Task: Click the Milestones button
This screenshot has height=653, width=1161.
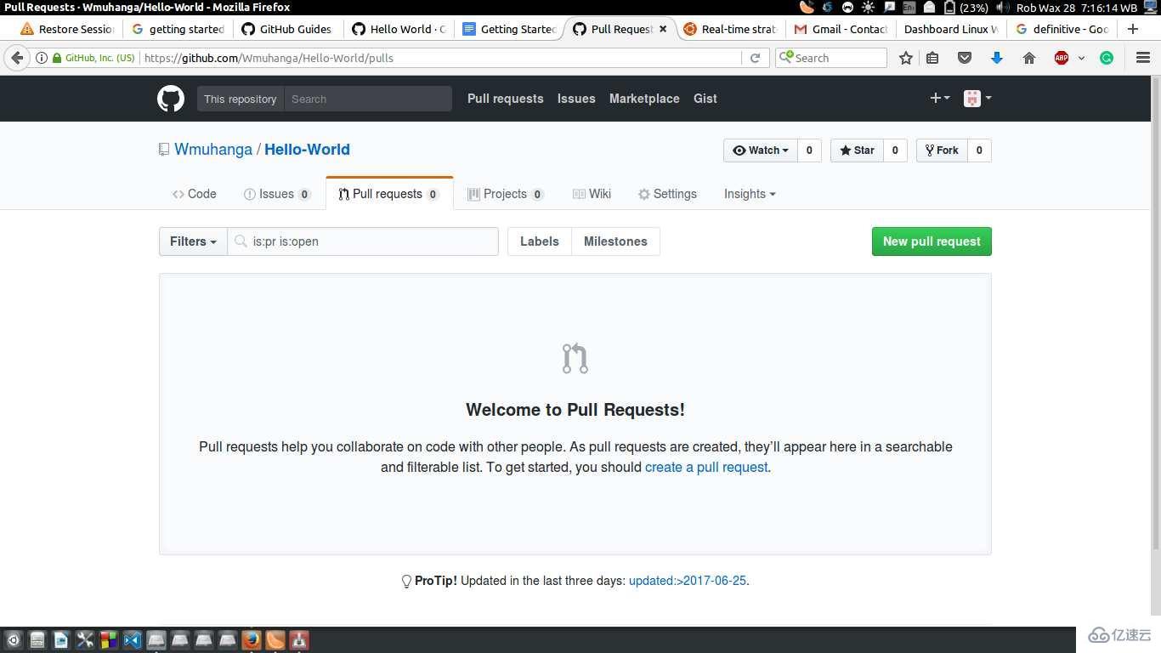Action: coord(615,241)
